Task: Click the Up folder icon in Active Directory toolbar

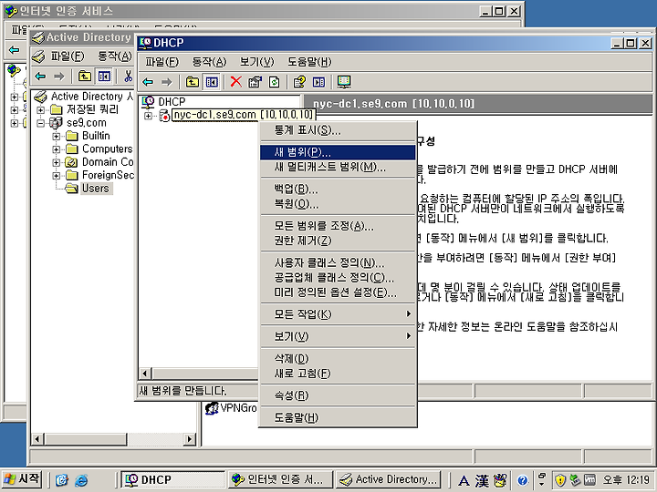Action: click(85, 77)
